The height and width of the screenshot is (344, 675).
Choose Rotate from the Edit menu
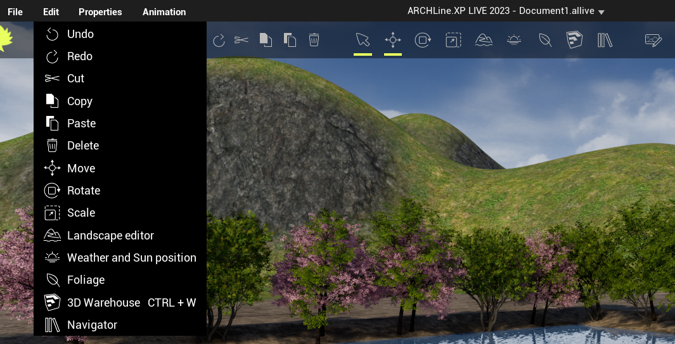pyautogui.click(x=120, y=191)
